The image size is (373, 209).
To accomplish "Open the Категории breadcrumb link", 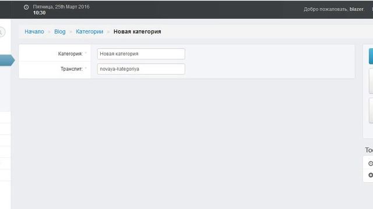I will pos(89,31).
